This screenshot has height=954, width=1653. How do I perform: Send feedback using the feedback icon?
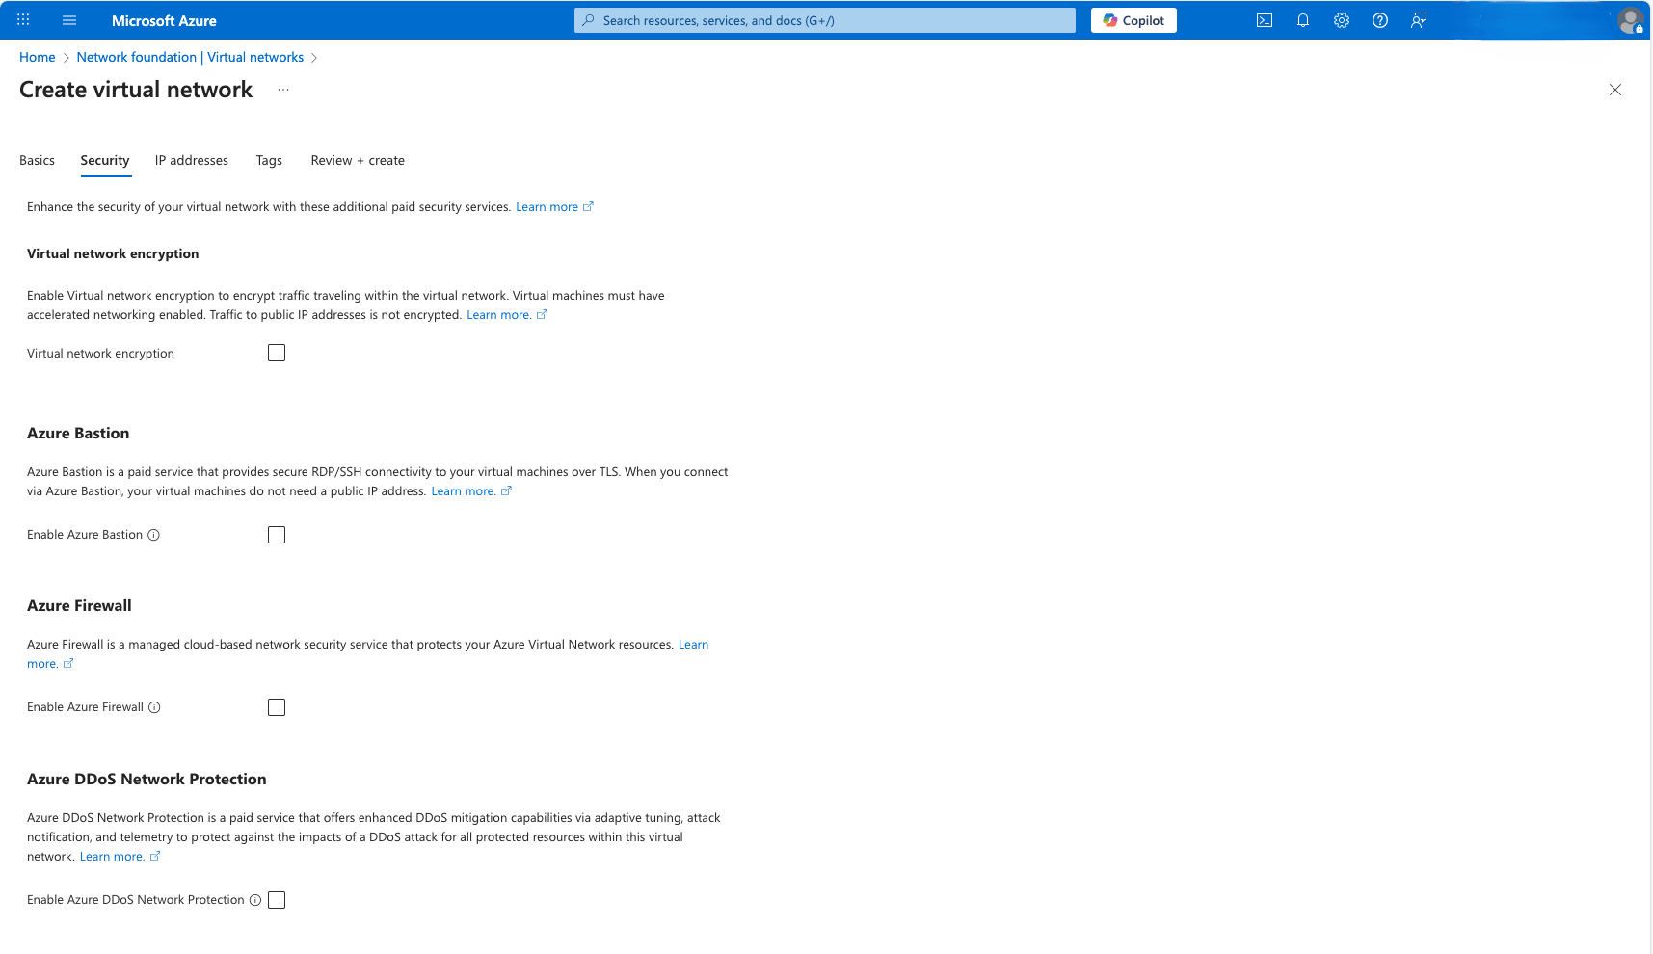[1418, 19]
